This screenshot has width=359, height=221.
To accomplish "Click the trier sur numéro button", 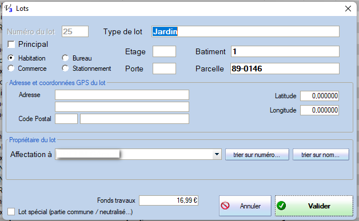I will pos(257,155).
